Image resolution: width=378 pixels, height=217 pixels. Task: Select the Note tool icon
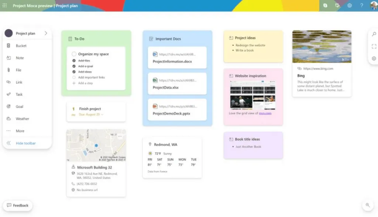(x=8, y=58)
